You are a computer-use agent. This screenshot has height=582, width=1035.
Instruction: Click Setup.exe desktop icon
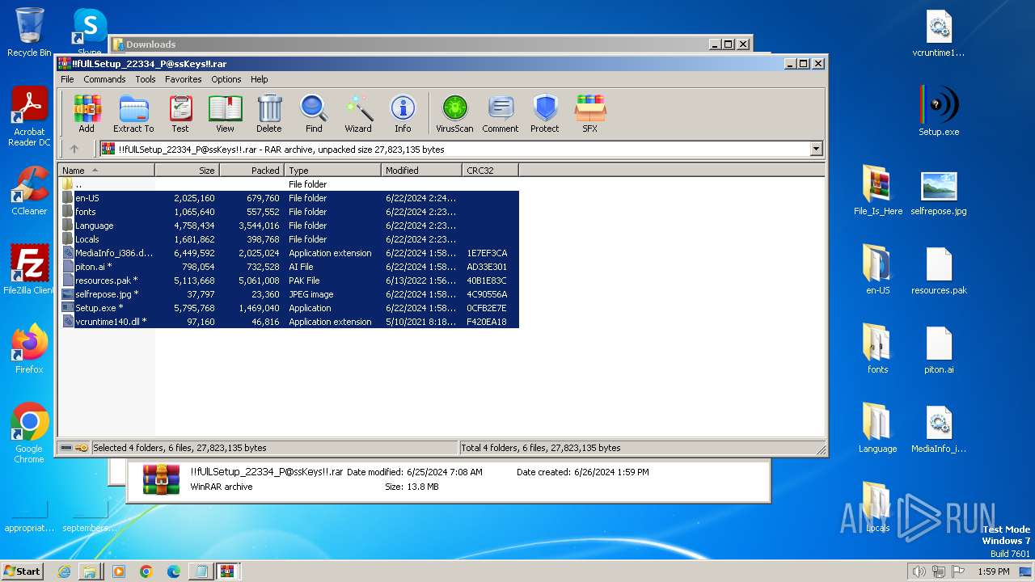click(x=939, y=112)
